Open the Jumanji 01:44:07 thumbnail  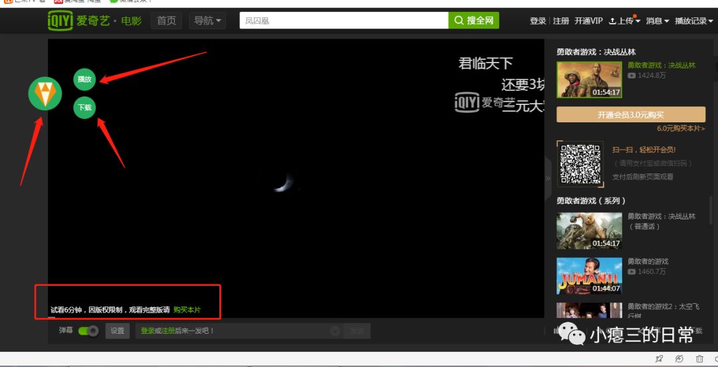(x=589, y=276)
